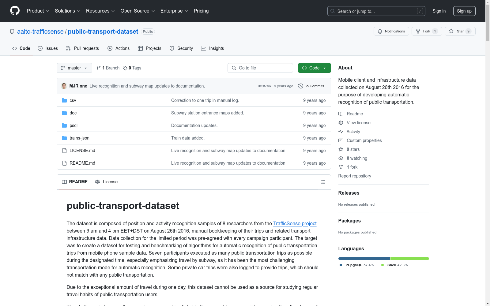The height and width of the screenshot is (306, 490).
Task: Click the GitHub logo icon
Action: [x=14, y=11]
